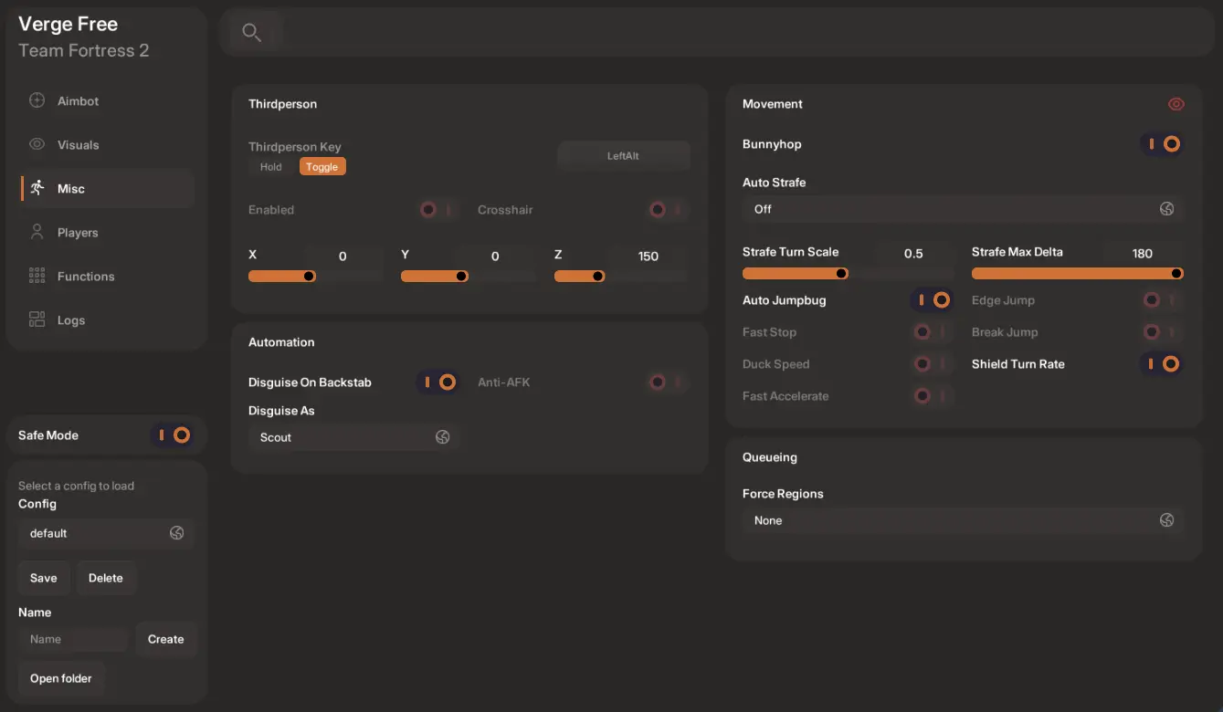Click the Strafe Max Delta slider

pos(1078,273)
